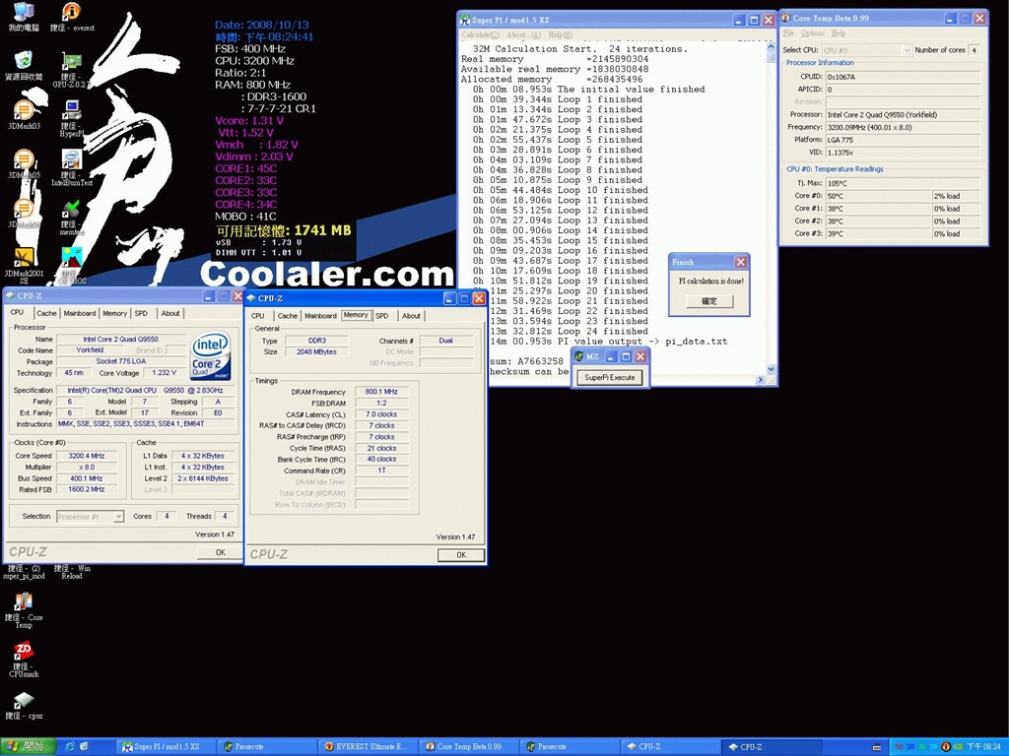The height and width of the screenshot is (756, 1009).
Task: Click OK in the left CPU-Z CPU window
Action: [x=220, y=552]
